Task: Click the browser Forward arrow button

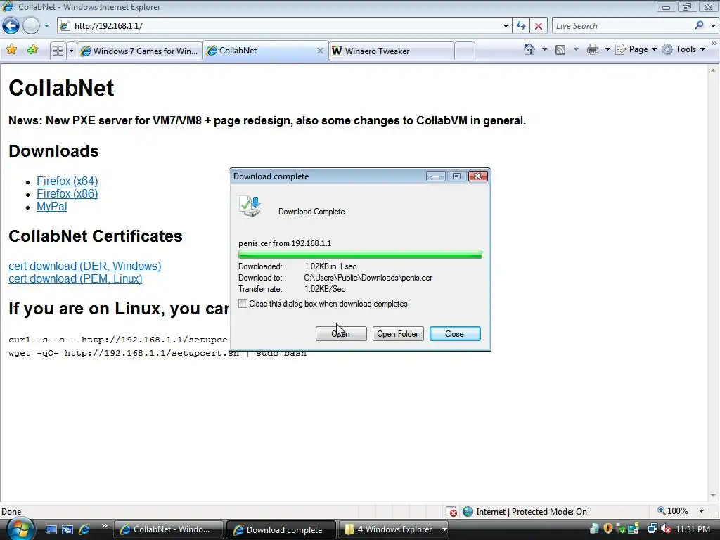Action: (31, 26)
